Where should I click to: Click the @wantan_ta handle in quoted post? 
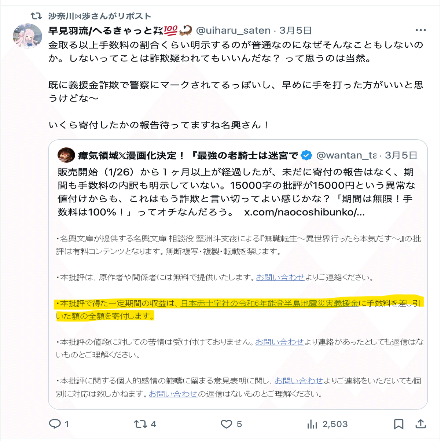346,155
